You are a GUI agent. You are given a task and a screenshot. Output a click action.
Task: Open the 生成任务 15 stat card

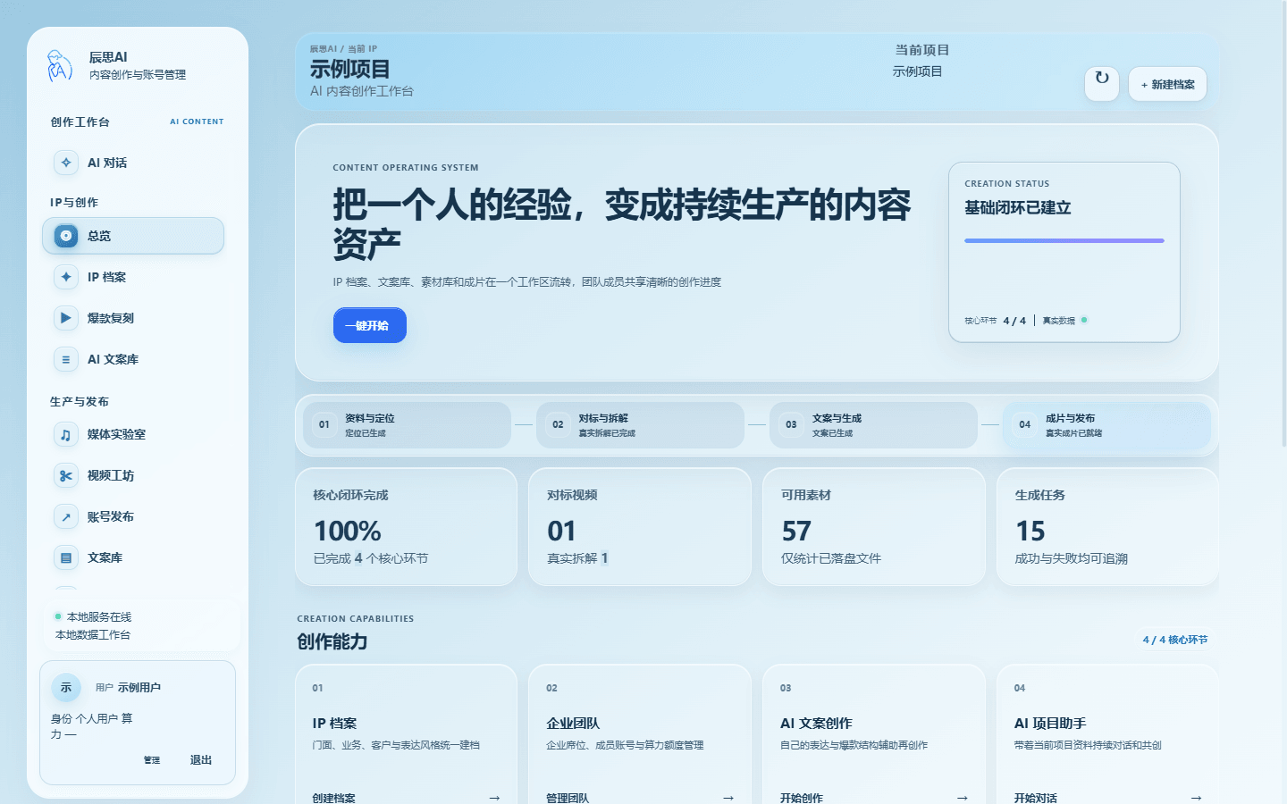tap(1108, 527)
